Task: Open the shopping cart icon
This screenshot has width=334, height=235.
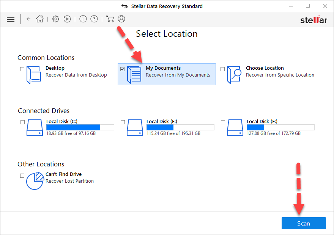Action: (110, 19)
